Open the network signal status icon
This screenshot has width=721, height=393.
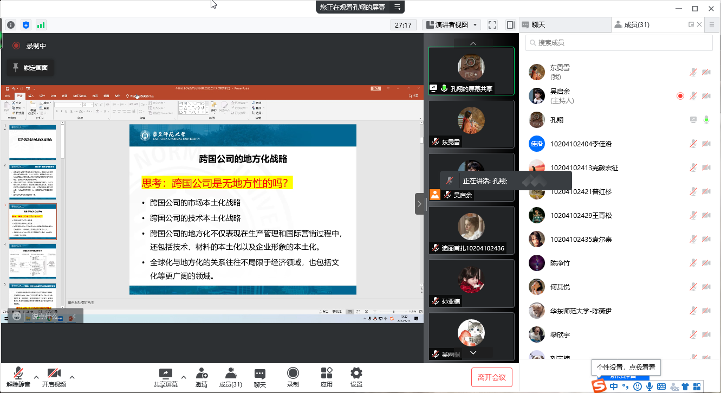click(41, 25)
